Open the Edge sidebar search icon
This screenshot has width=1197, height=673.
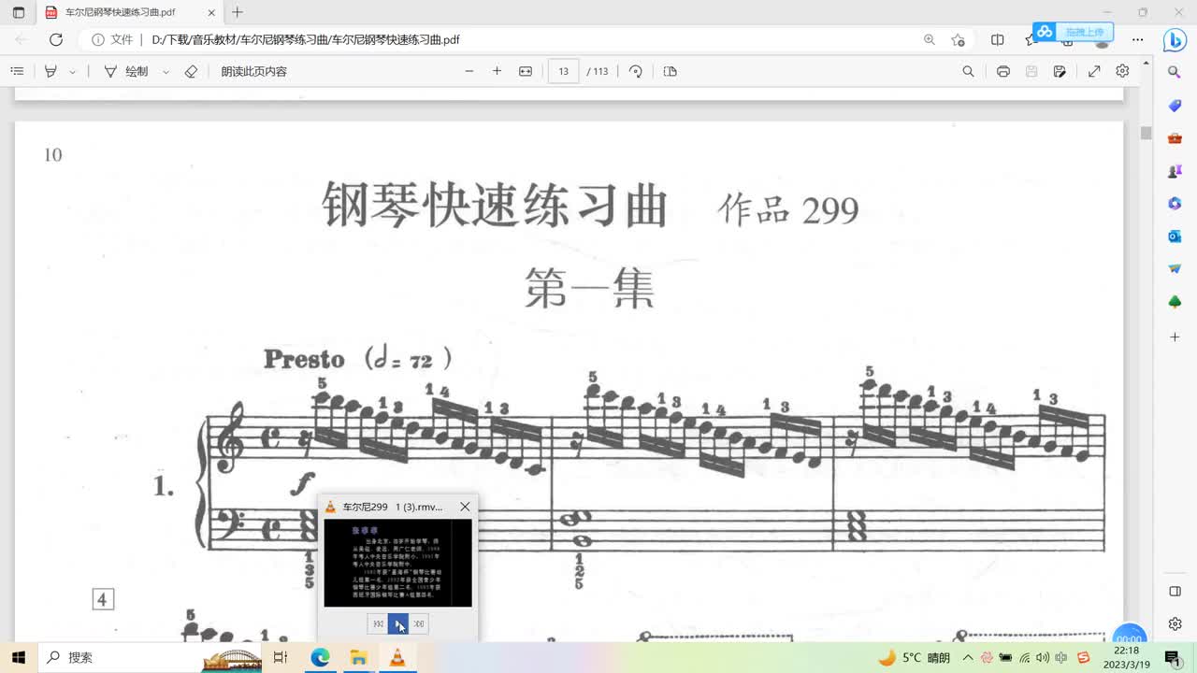click(x=1175, y=71)
